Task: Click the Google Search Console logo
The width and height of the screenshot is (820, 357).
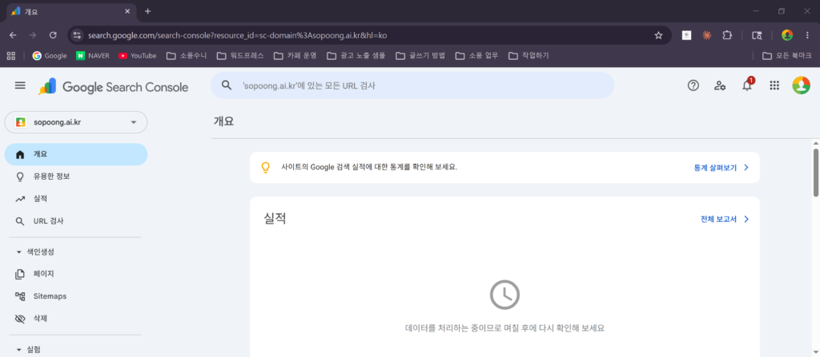Action: pos(113,86)
